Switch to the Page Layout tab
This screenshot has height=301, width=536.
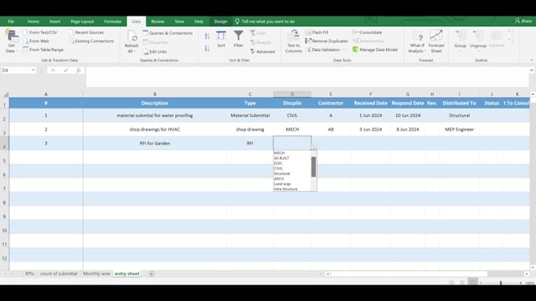click(82, 21)
